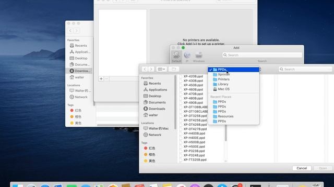Choose the checked PPDs entry in path menu
334x187 pixels.
coord(233,70)
